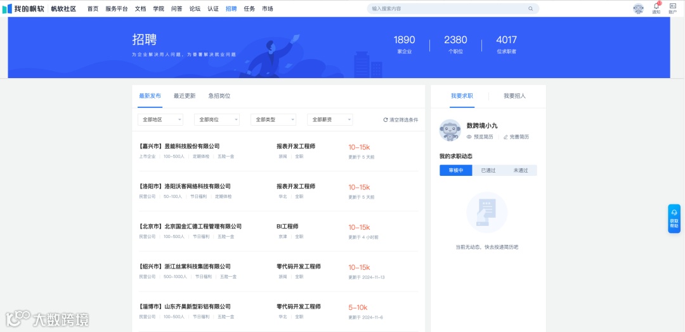Open the 全部地区 dropdown
The height and width of the screenshot is (332, 685).
(x=160, y=119)
